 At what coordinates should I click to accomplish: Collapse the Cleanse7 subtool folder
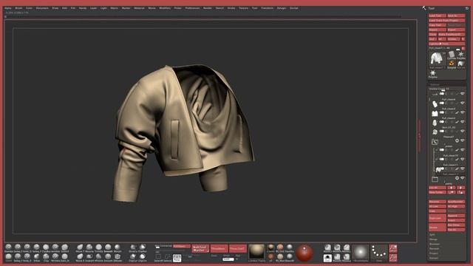pos(435,142)
